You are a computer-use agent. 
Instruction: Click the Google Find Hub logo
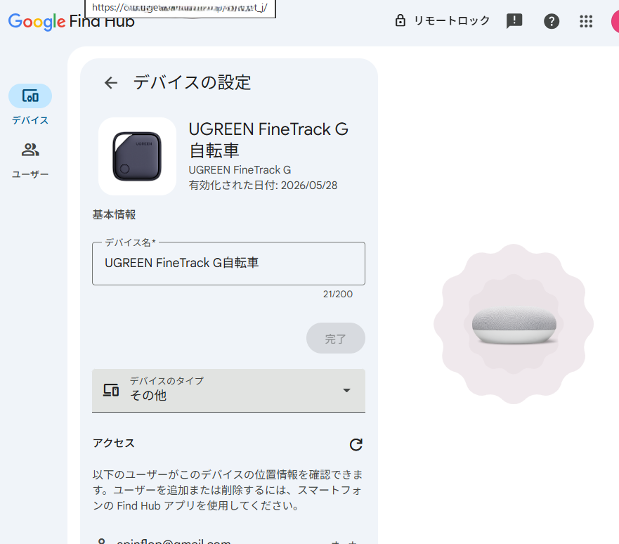72,21
